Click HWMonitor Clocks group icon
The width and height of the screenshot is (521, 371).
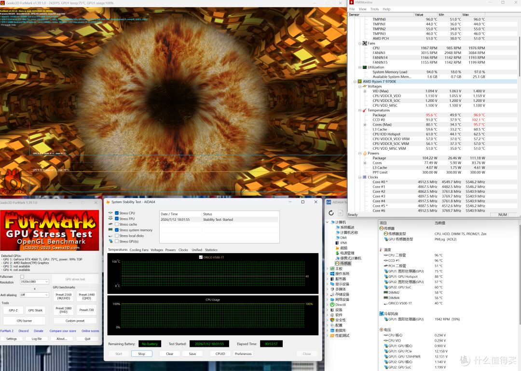(x=365, y=177)
